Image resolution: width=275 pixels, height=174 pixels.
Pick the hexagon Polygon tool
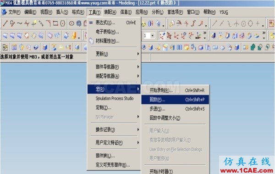click(x=63, y=23)
